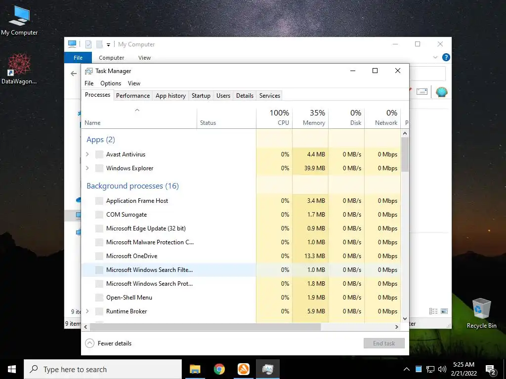This screenshot has height=379, width=506.
Task: Sort processes by Name column
Action: (139, 117)
